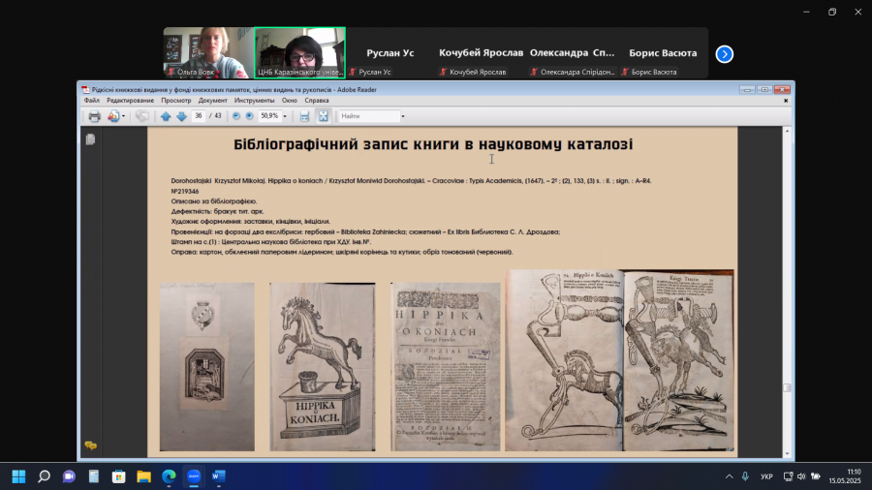Click the heading Бібліографічний запис книги в науковому каталозі

(x=433, y=144)
